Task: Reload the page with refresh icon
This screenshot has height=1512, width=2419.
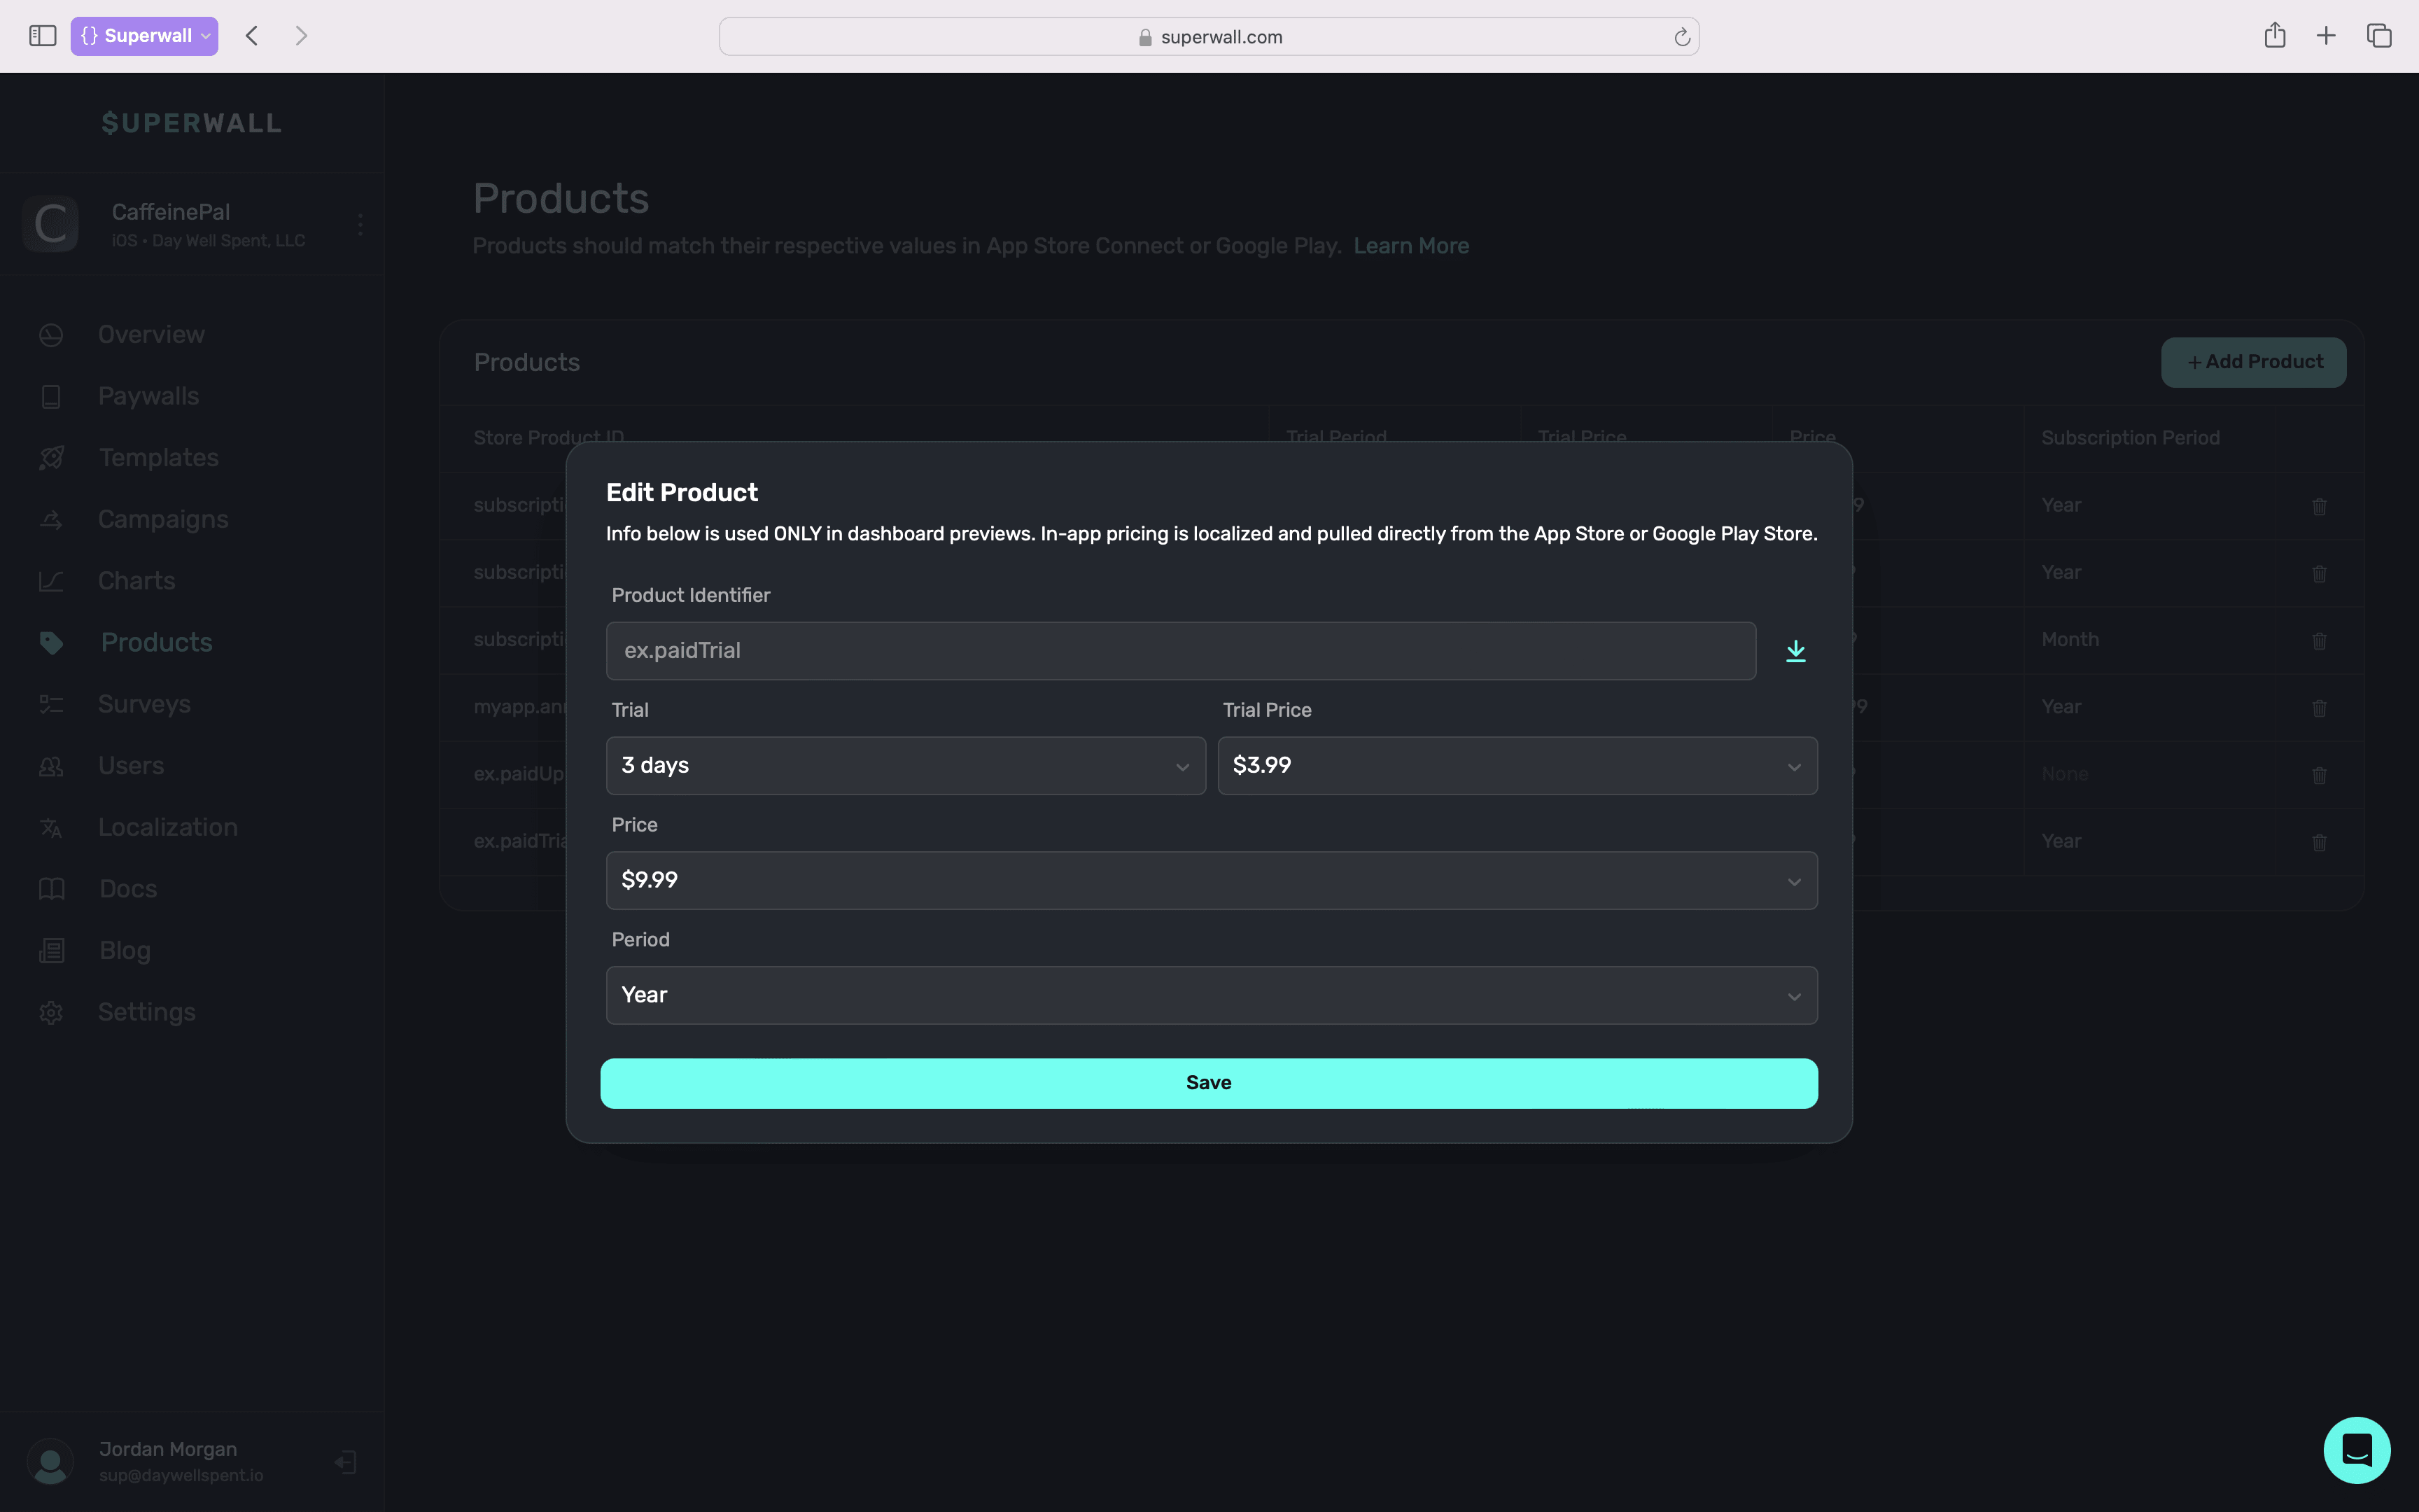Action: point(1682,37)
